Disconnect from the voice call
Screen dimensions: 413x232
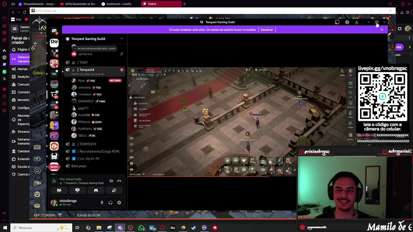tap(119, 181)
